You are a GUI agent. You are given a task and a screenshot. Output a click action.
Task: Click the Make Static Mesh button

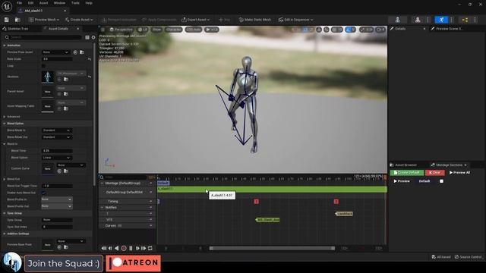(x=255, y=20)
